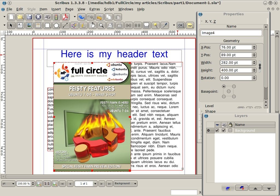Select the top-left Basepoint radio button
This screenshot has width=280, height=196.
point(224,86)
